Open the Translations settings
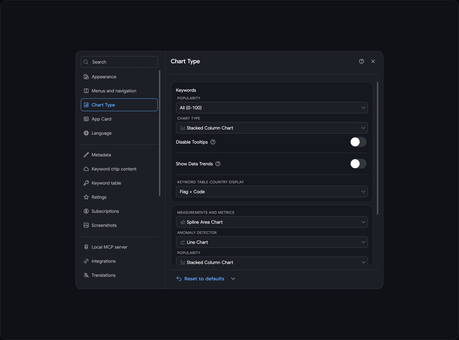The width and height of the screenshot is (459, 340). pyautogui.click(x=119, y=275)
